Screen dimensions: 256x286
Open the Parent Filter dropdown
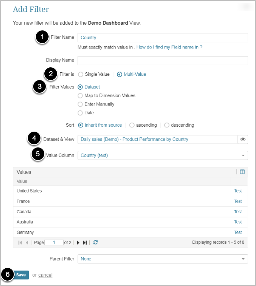[x=243, y=259]
